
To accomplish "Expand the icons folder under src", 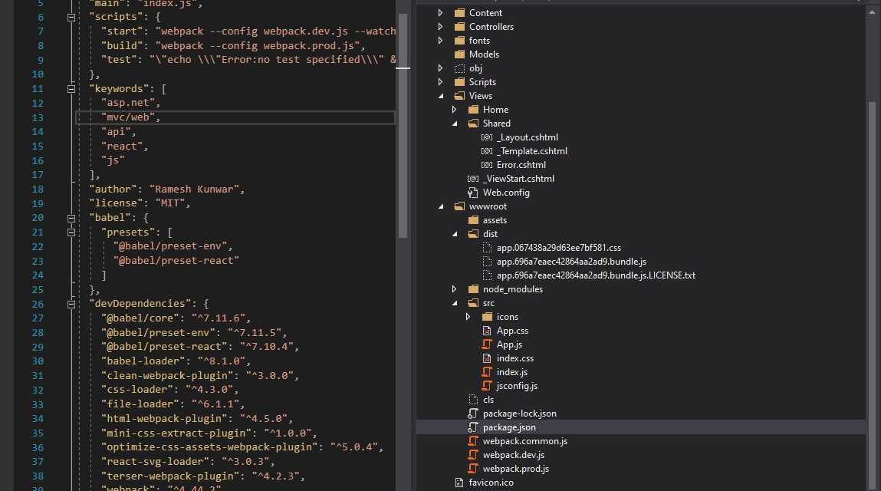I will [468, 317].
